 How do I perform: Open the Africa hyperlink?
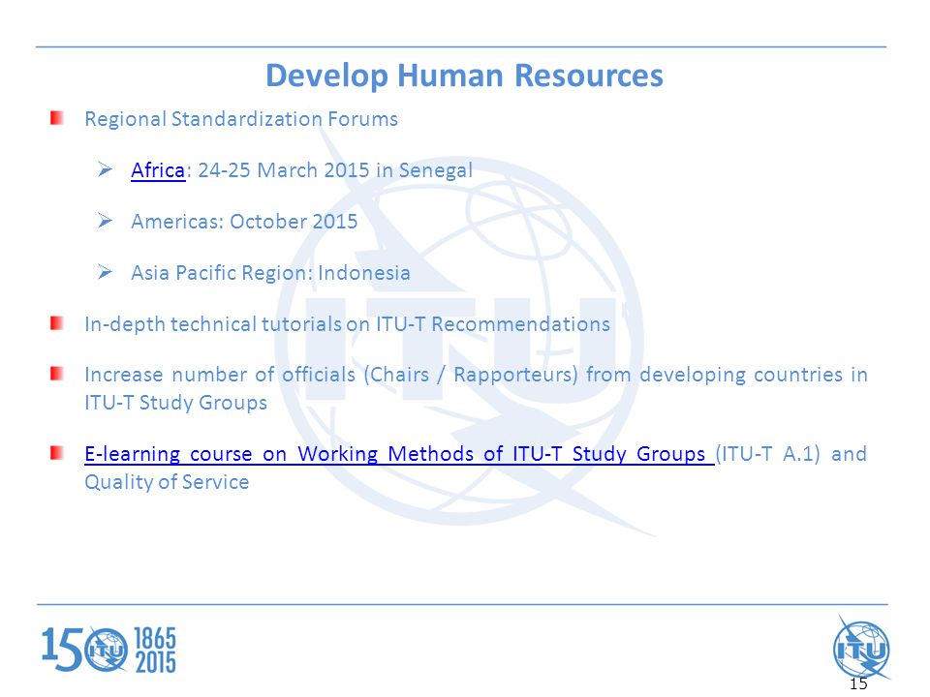coord(158,170)
